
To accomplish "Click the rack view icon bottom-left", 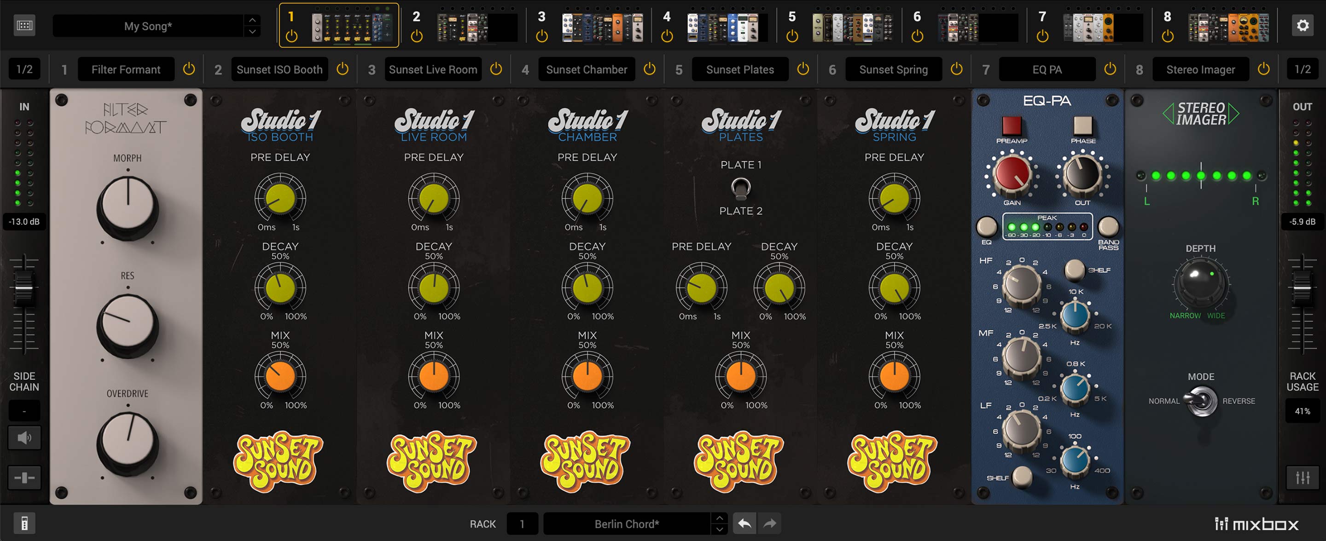I will (24, 524).
